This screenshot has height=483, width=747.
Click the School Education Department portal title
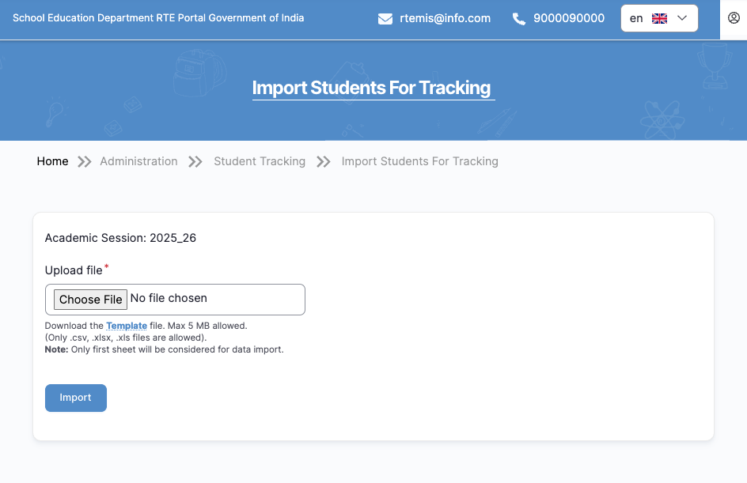point(158,17)
